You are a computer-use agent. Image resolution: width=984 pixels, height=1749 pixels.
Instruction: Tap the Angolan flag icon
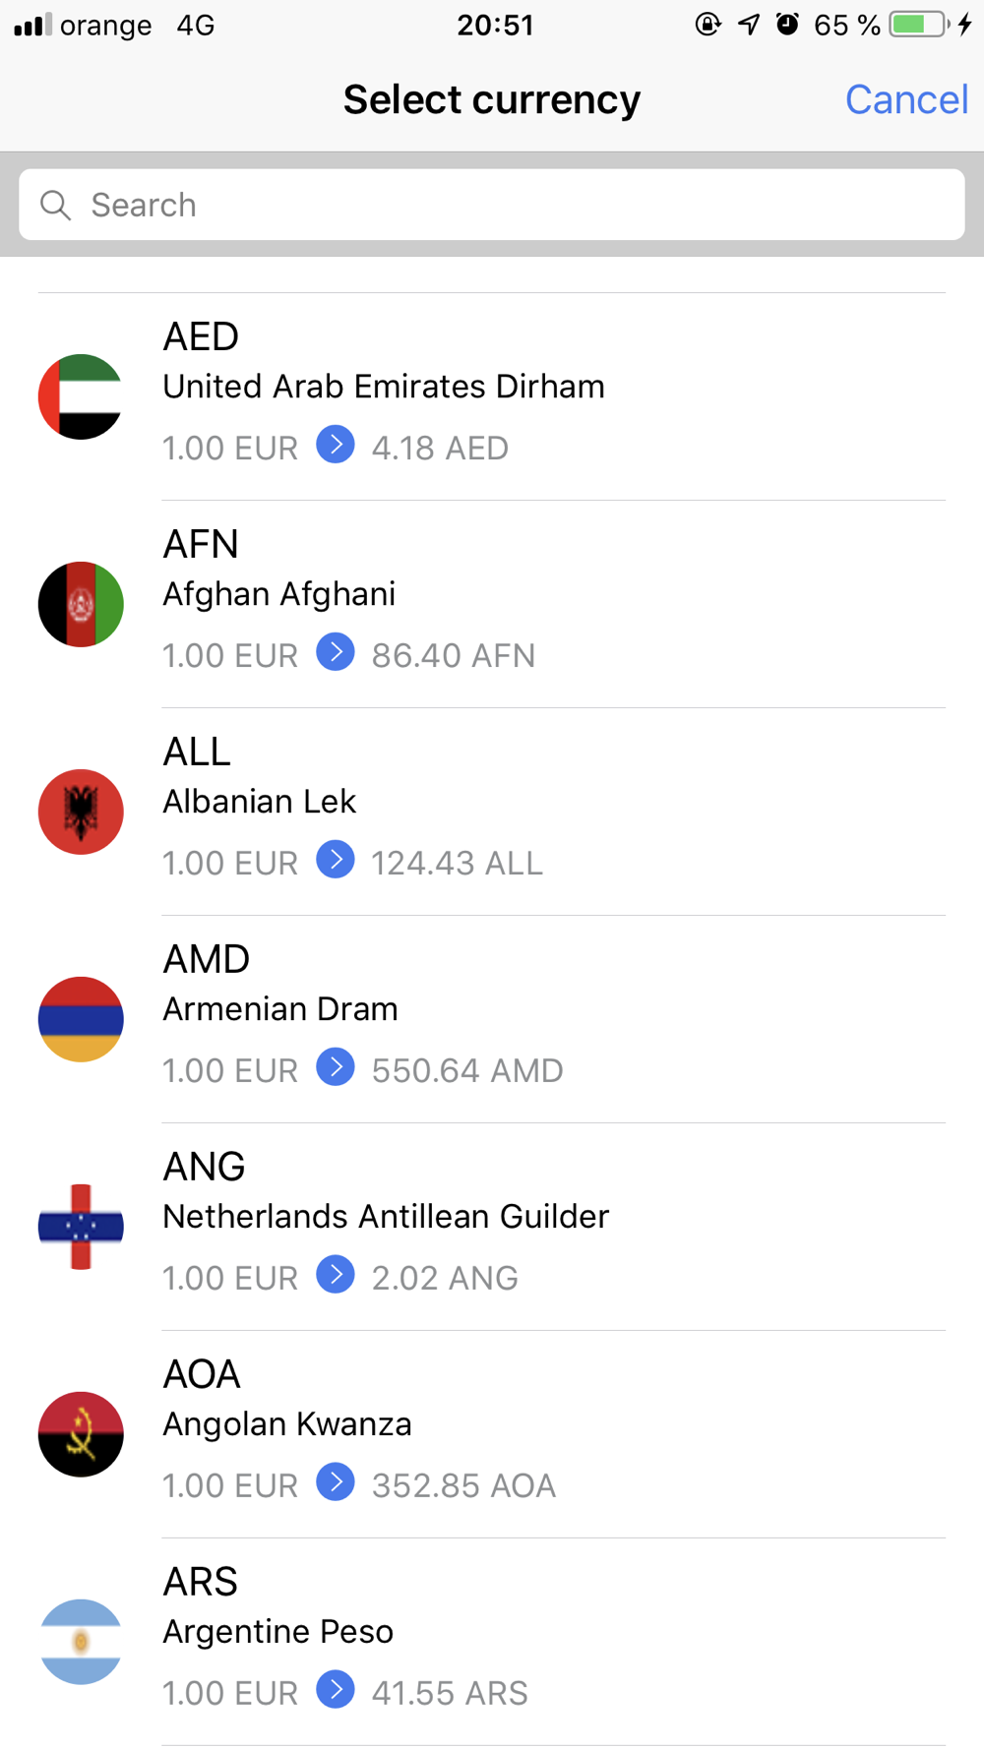click(81, 1434)
